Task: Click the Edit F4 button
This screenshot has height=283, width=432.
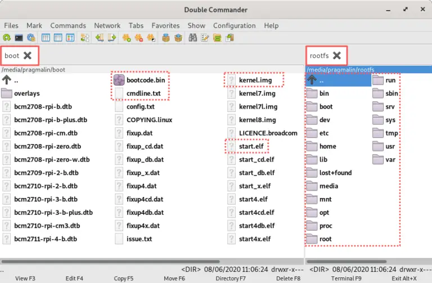Action: pos(74,278)
